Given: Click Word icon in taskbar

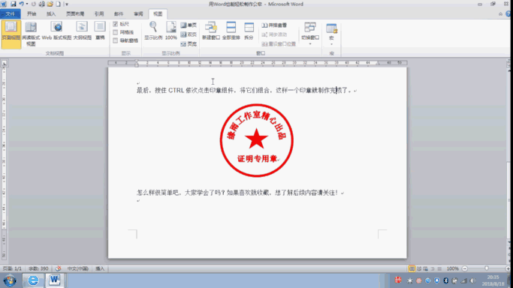Looking at the screenshot, I should pyautogui.click(x=54, y=280).
